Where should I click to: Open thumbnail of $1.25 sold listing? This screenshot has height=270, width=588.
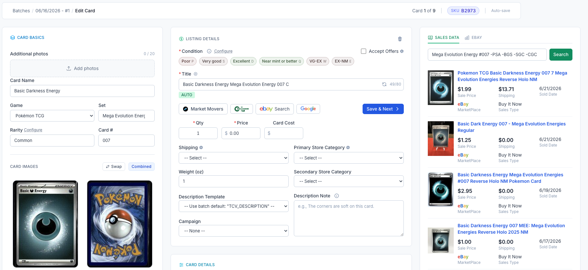tap(441, 138)
